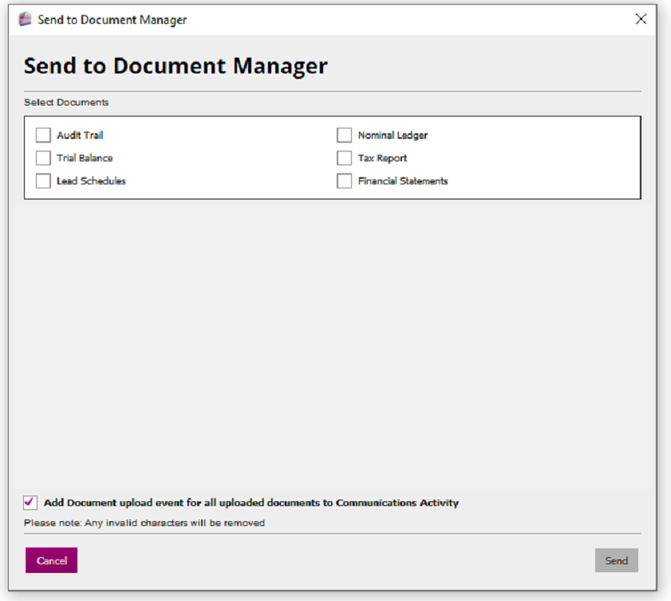Click the large Send to Document Manager heading
Screen dimensions: 671x601
pos(176,66)
